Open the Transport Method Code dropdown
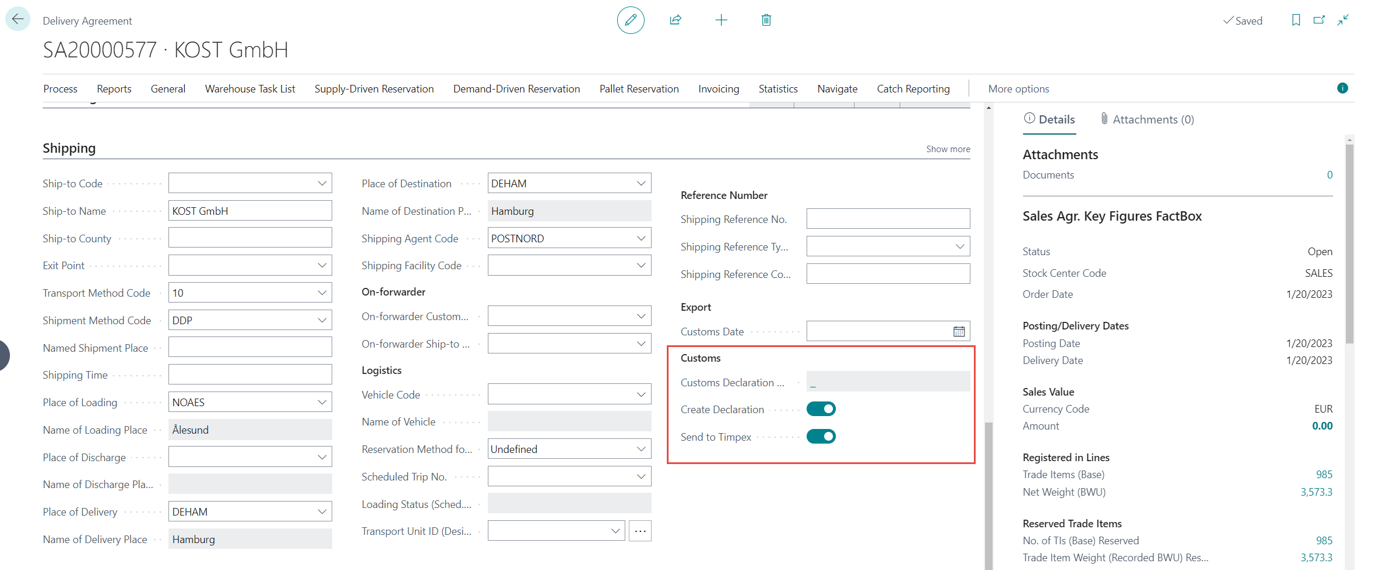The image size is (1381, 570). (322, 293)
